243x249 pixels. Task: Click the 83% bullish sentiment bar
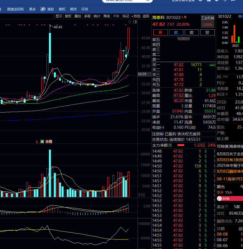(230, 198)
